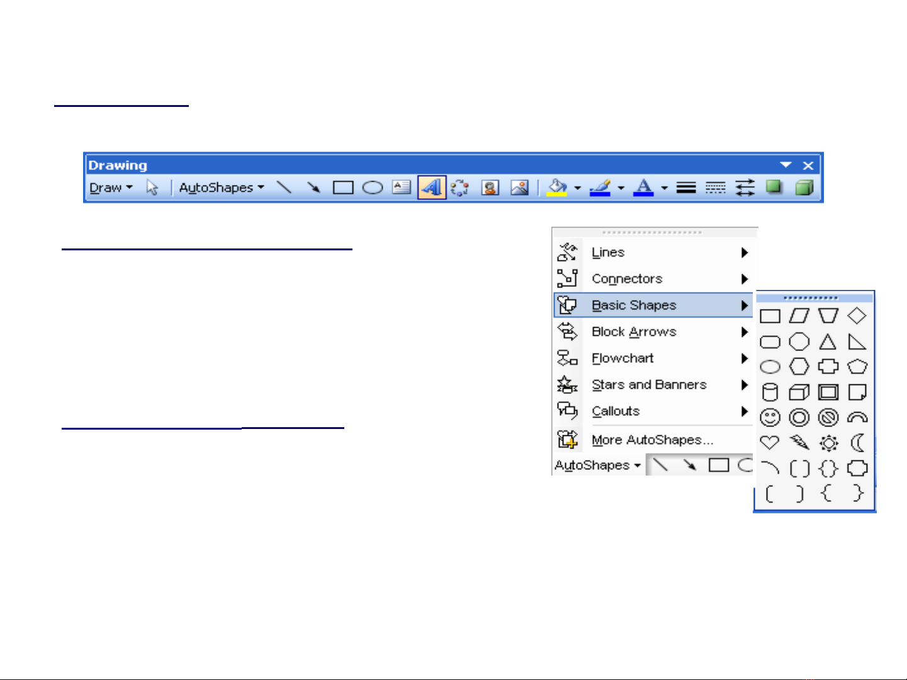
Task: Open the Arrow Style options
Action: pyautogui.click(x=745, y=187)
